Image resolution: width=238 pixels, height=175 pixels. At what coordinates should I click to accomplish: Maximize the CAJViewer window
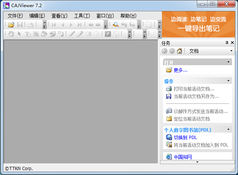(213, 4)
